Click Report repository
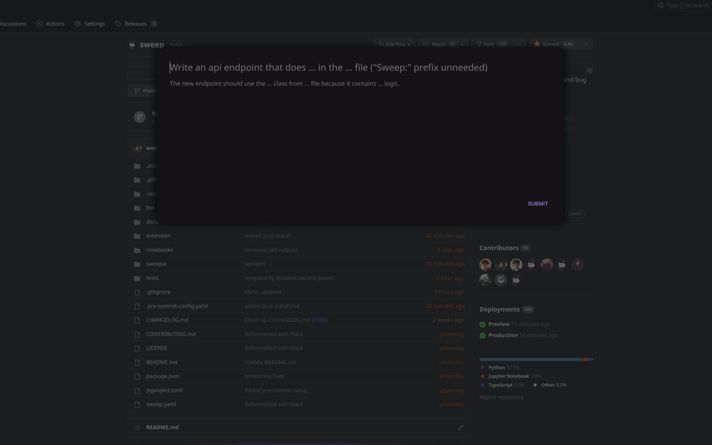 click(501, 397)
